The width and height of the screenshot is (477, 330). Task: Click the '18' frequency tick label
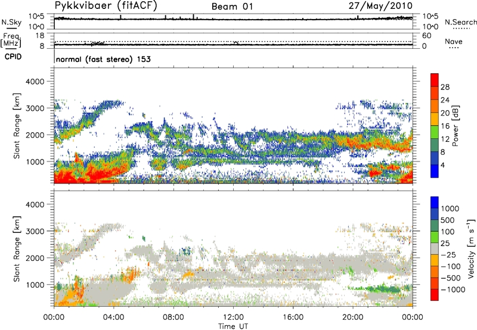click(x=40, y=36)
